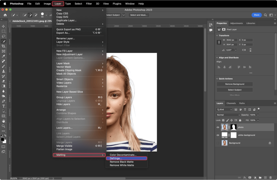Switch to the Channels tab
The height and width of the screenshot is (180, 277).
click(x=231, y=103)
